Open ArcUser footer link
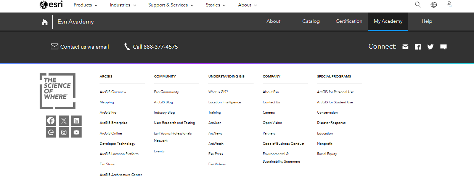The image size is (474, 182). click(x=214, y=123)
